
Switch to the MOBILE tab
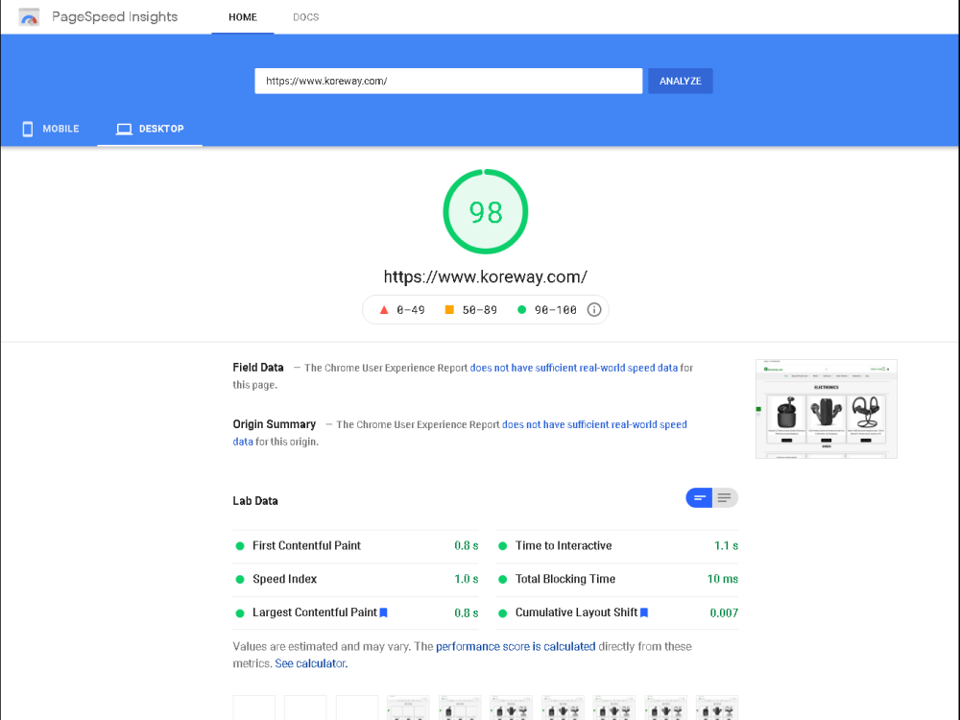[x=52, y=129]
